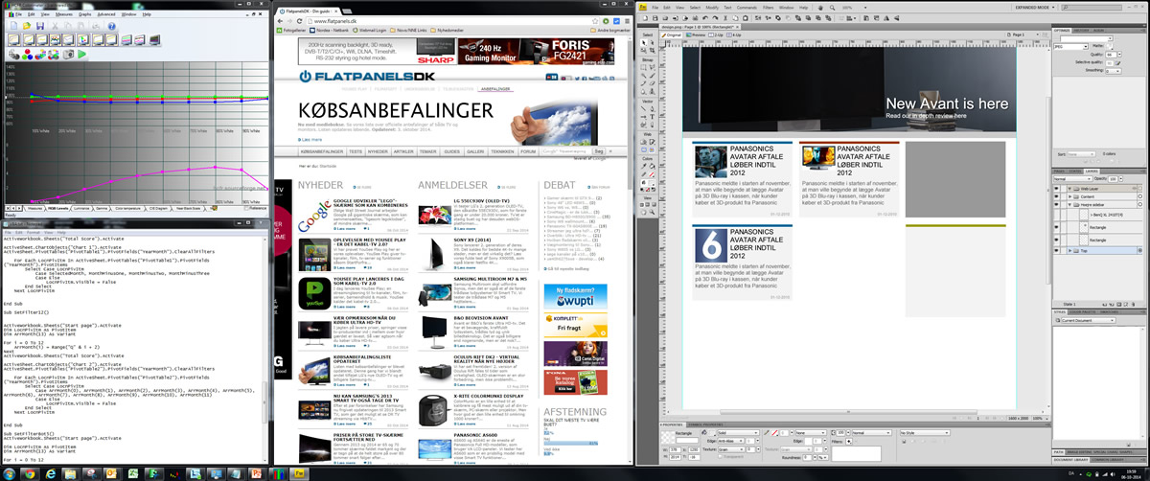Select the Eyedropper tool in Colors group

click(x=643, y=167)
